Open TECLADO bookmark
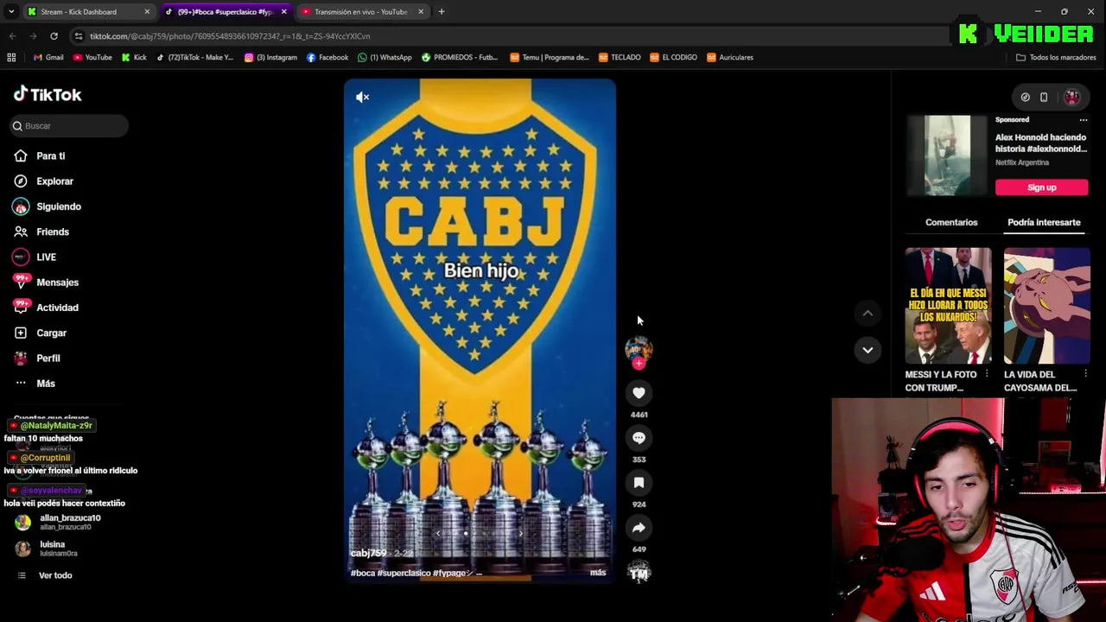 coord(619,58)
